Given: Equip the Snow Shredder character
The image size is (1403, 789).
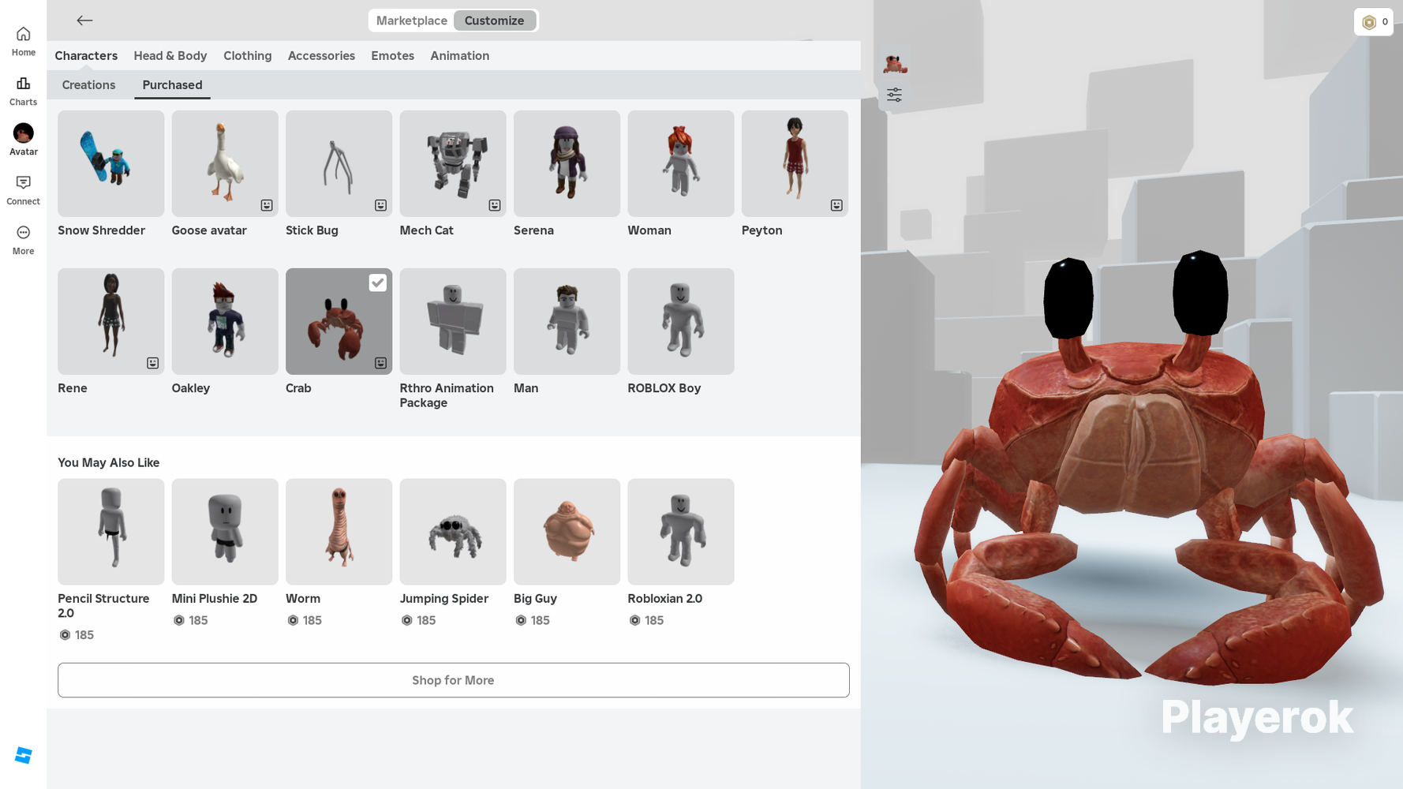Looking at the screenshot, I should [110, 163].
